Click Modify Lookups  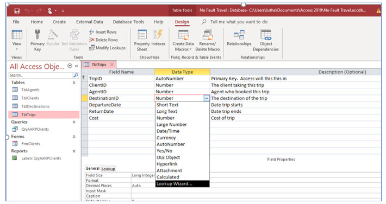[107, 48]
